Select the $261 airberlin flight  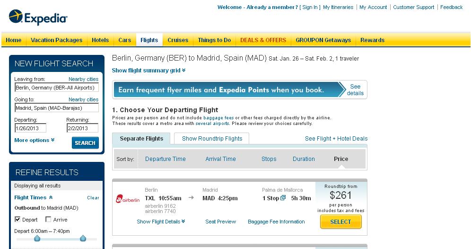tap(340, 222)
